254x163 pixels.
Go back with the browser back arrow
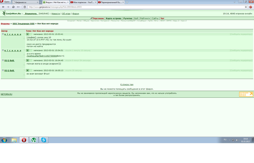pyautogui.click(x=3, y=7)
